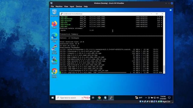193x108 pixels.
Task: Click the php-cli download progress bar
Action: click(114, 73)
